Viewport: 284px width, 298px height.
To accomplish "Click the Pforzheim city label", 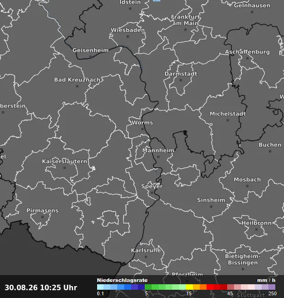I will click(187, 274).
